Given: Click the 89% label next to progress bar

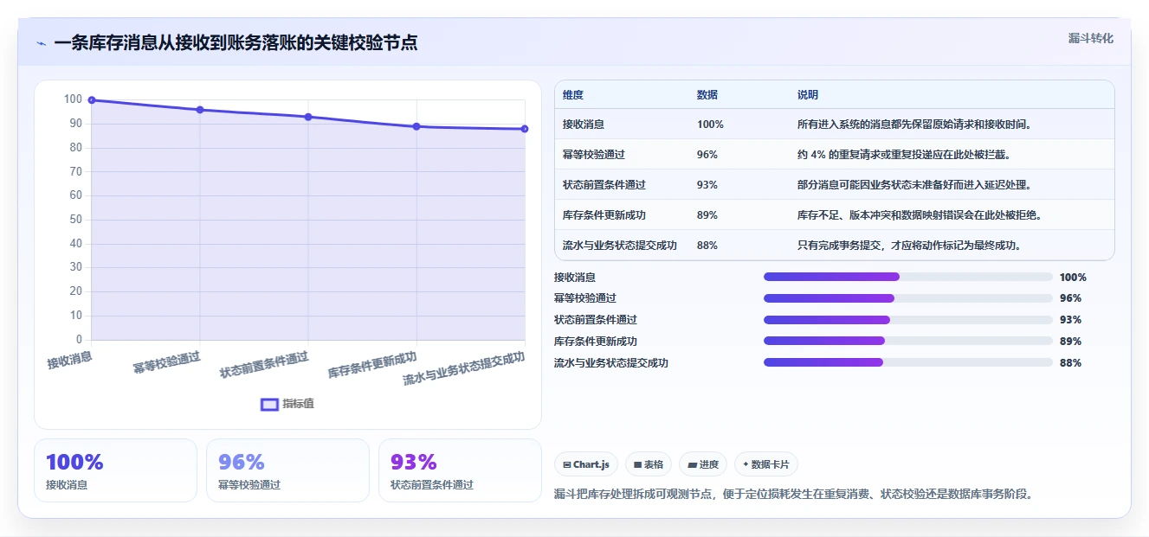Looking at the screenshot, I should click(x=1070, y=342).
